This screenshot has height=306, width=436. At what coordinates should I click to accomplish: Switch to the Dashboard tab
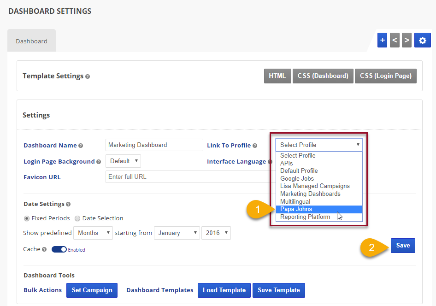[31, 41]
